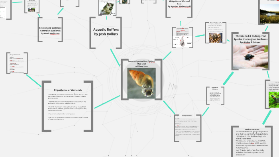Open the Aquatic Buffers by Josh Rollins frame
Screen dimensions: 279x157
pyautogui.click(x=106, y=33)
